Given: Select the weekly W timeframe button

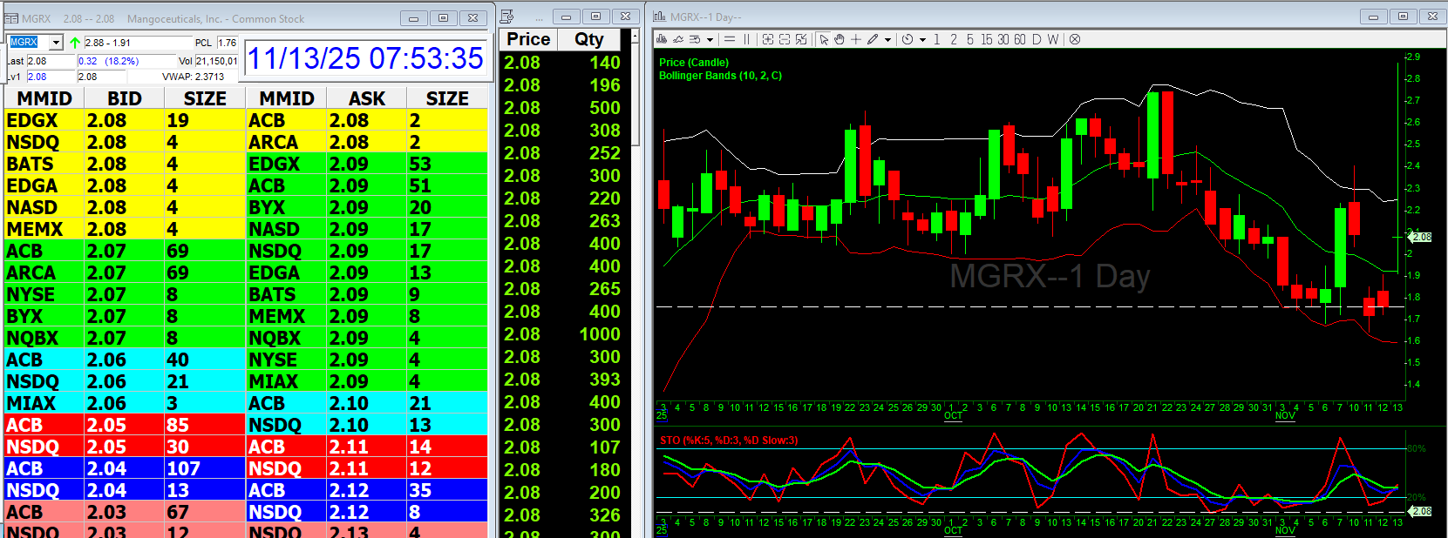Looking at the screenshot, I should [x=1053, y=39].
